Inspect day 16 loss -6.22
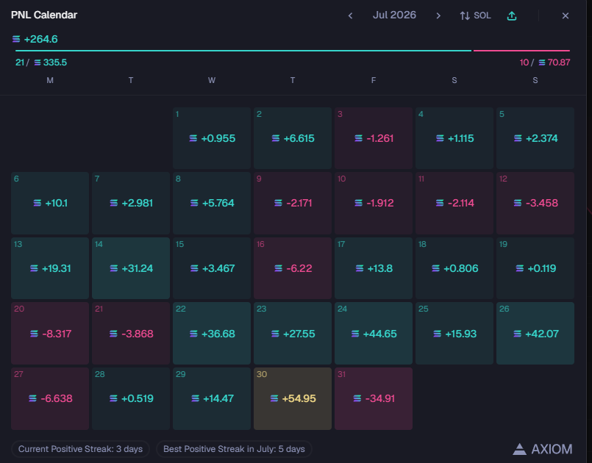This screenshot has width=592, height=463. click(x=293, y=268)
